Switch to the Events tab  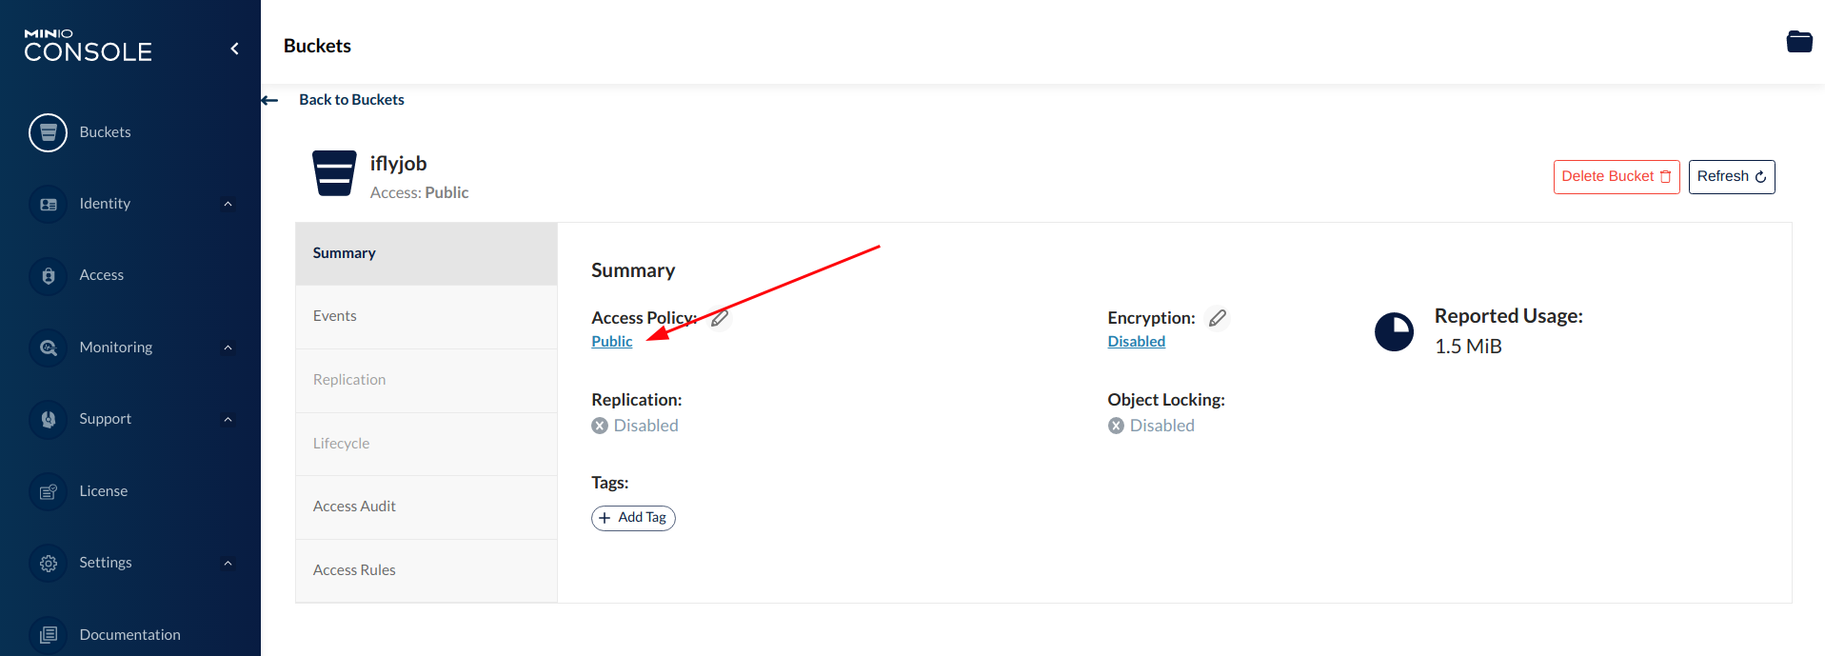pyautogui.click(x=335, y=316)
